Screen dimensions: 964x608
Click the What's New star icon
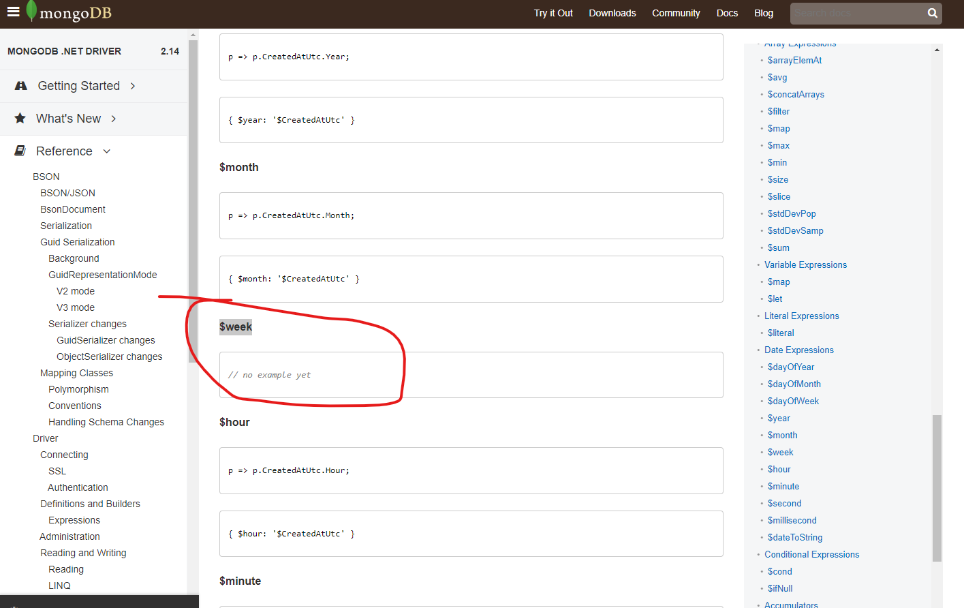tap(20, 119)
